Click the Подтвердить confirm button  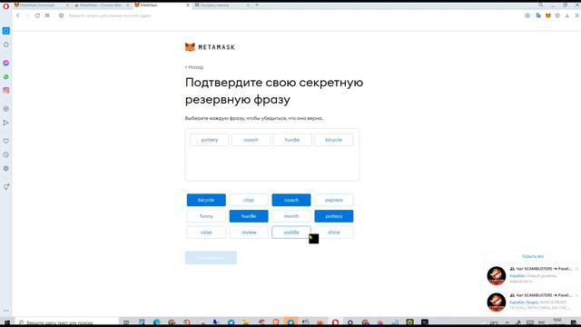click(x=211, y=258)
